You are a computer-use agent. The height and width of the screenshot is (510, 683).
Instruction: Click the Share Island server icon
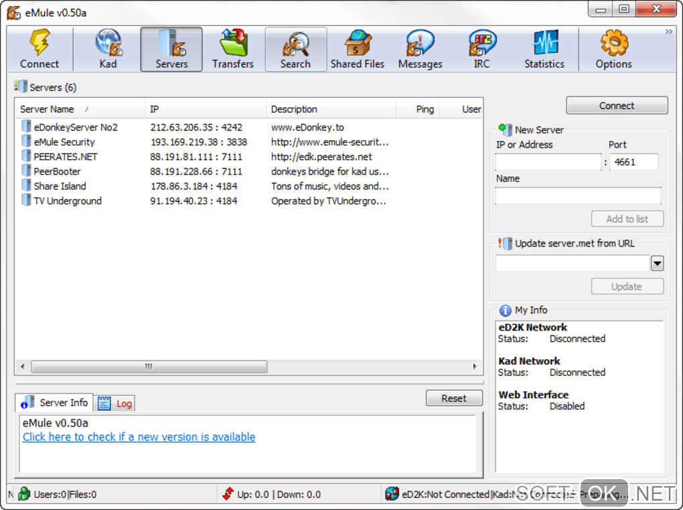26,185
